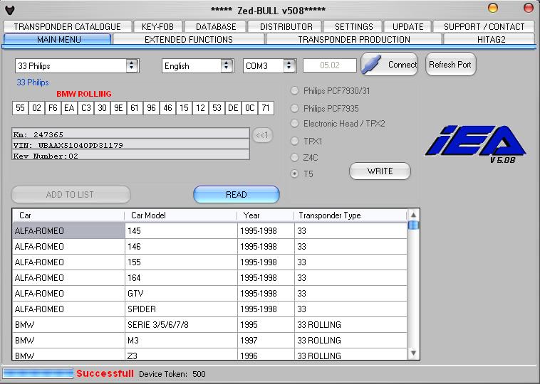
Task: Click the <<1 arrow button
Action: click(262, 135)
